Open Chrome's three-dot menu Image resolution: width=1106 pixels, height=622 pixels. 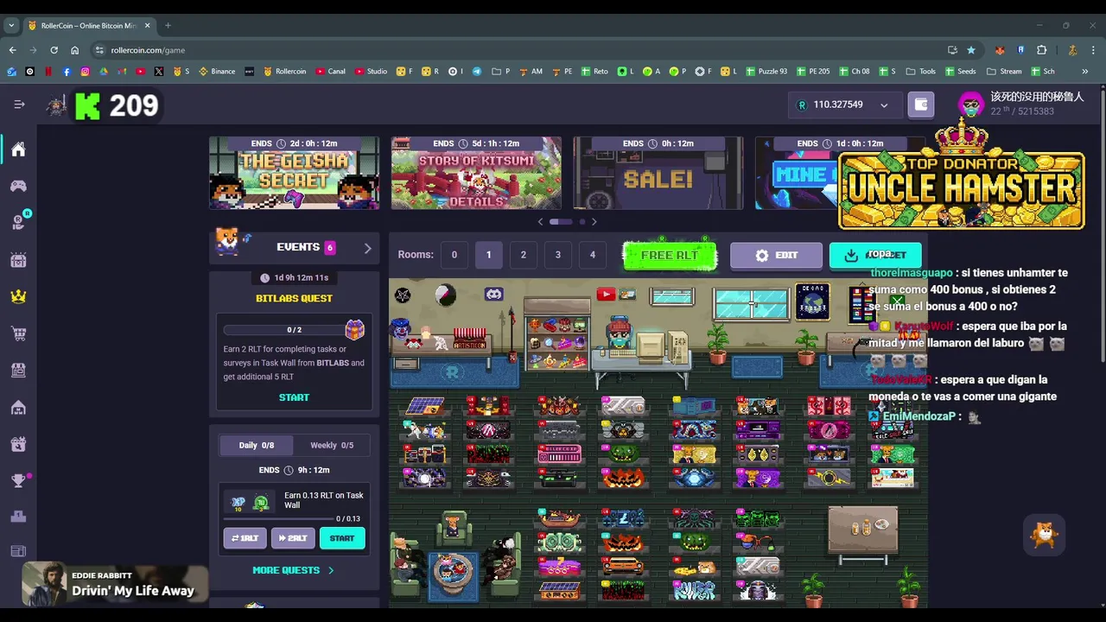tap(1093, 50)
